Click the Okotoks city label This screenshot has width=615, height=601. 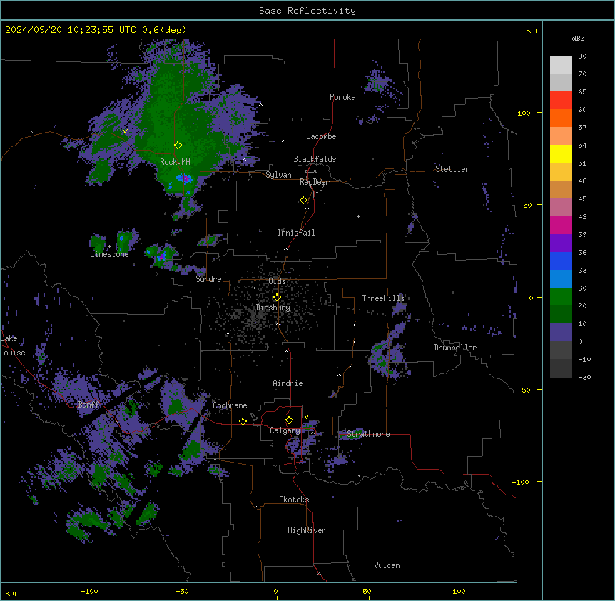[294, 500]
